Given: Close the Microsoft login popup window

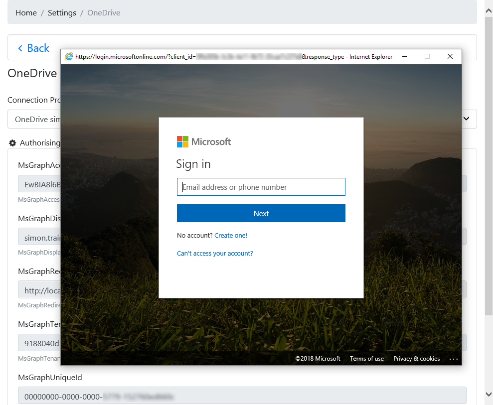Looking at the screenshot, I should 450,57.
